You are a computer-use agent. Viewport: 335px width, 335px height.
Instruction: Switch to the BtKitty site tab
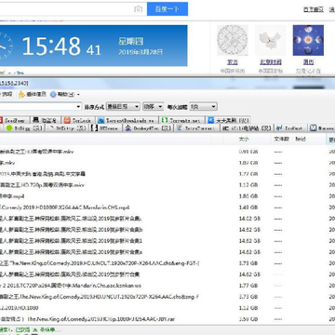click(67, 128)
